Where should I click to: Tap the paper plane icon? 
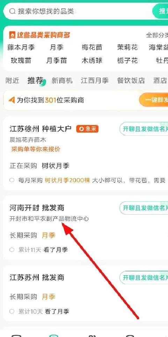click(x=12, y=100)
